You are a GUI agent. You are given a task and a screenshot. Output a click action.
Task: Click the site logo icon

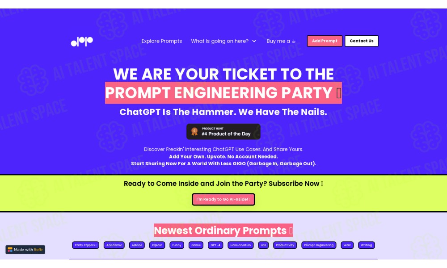pyautogui.click(x=82, y=41)
